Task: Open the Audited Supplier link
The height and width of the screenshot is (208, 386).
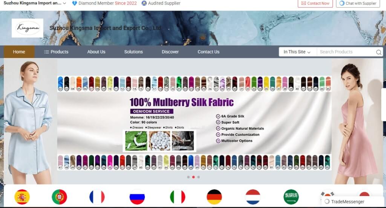Action: pyautogui.click(x=164, y=3)
